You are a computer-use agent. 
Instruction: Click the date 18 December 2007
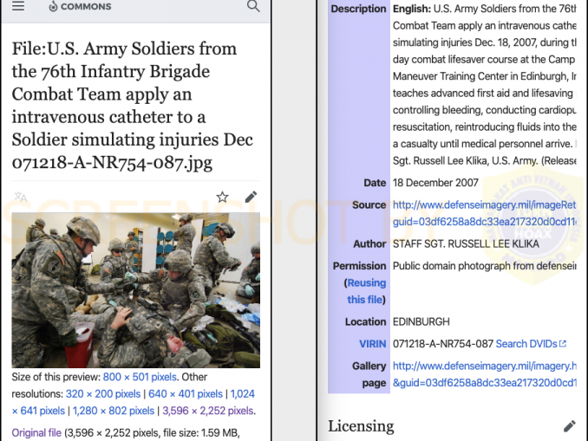tap(435, 183)
